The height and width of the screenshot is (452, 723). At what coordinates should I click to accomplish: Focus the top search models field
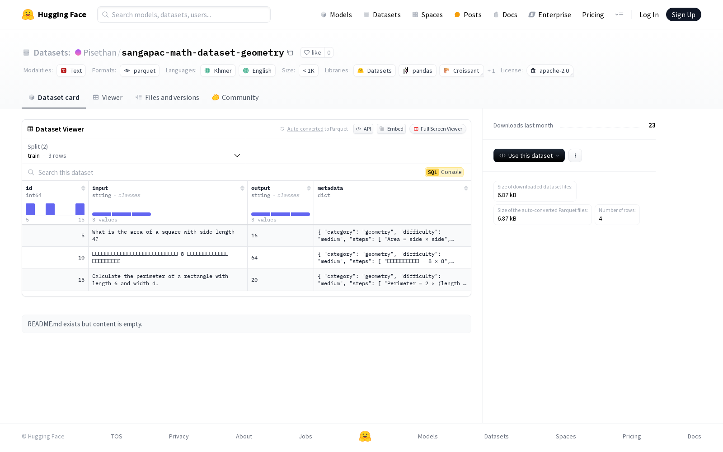pos(184,14)
